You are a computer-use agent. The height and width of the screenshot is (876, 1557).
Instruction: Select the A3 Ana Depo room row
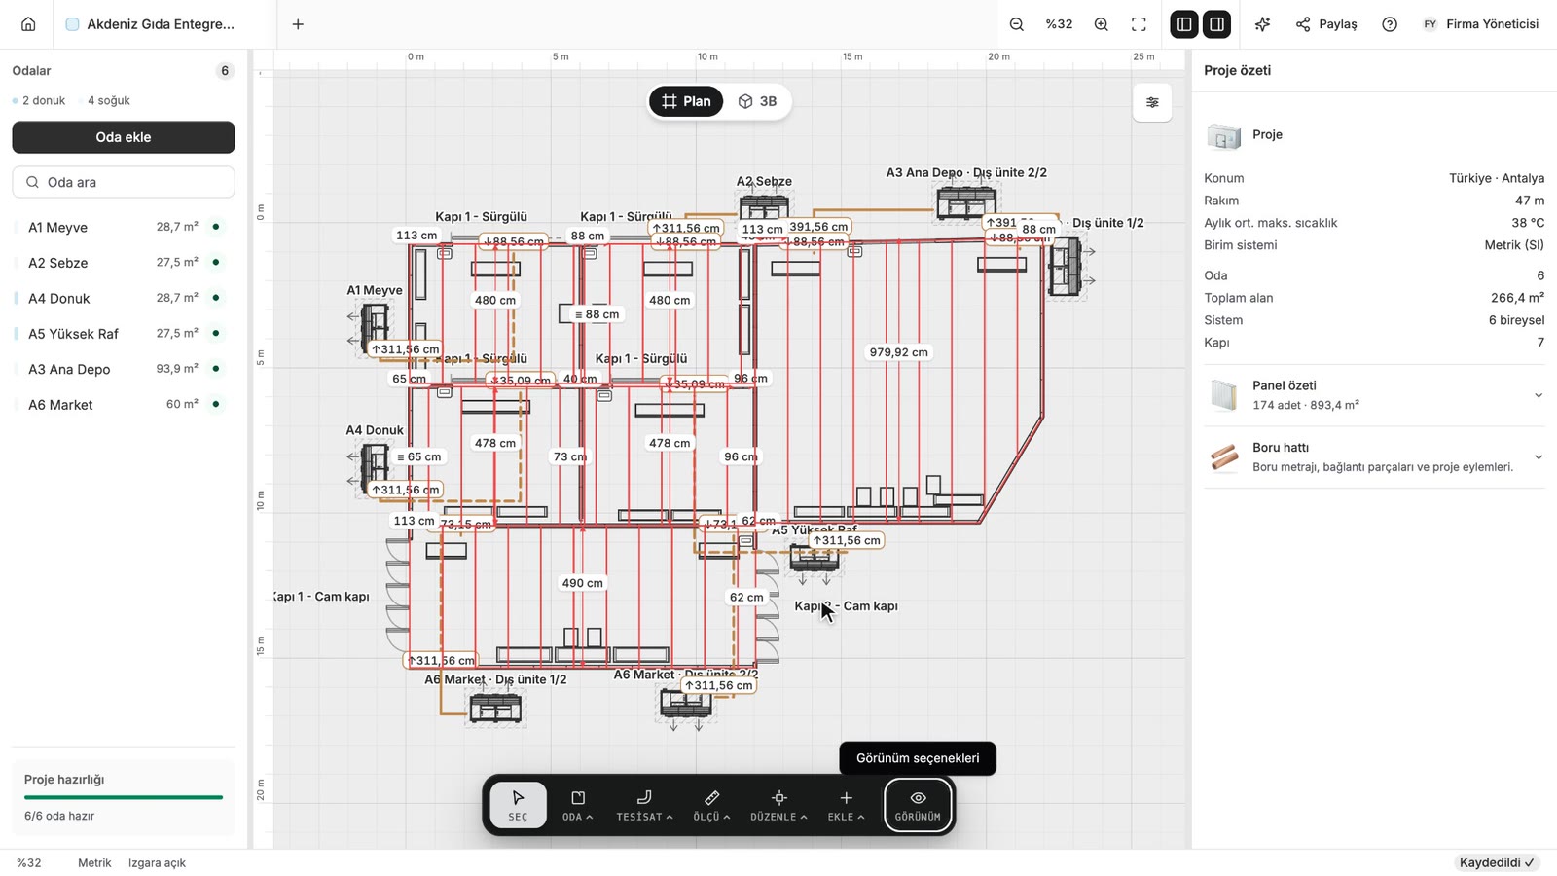tap(124, 369)
